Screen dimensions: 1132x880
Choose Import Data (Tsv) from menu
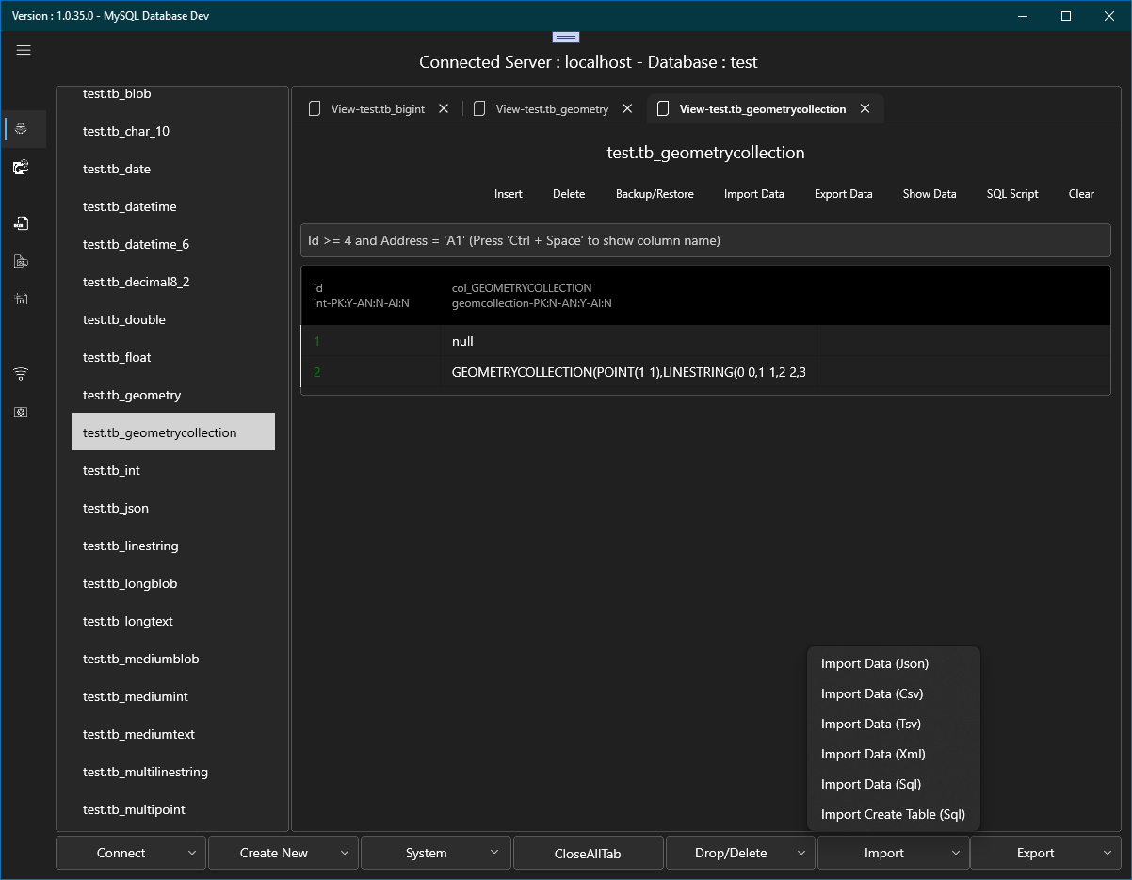point(894,724)
